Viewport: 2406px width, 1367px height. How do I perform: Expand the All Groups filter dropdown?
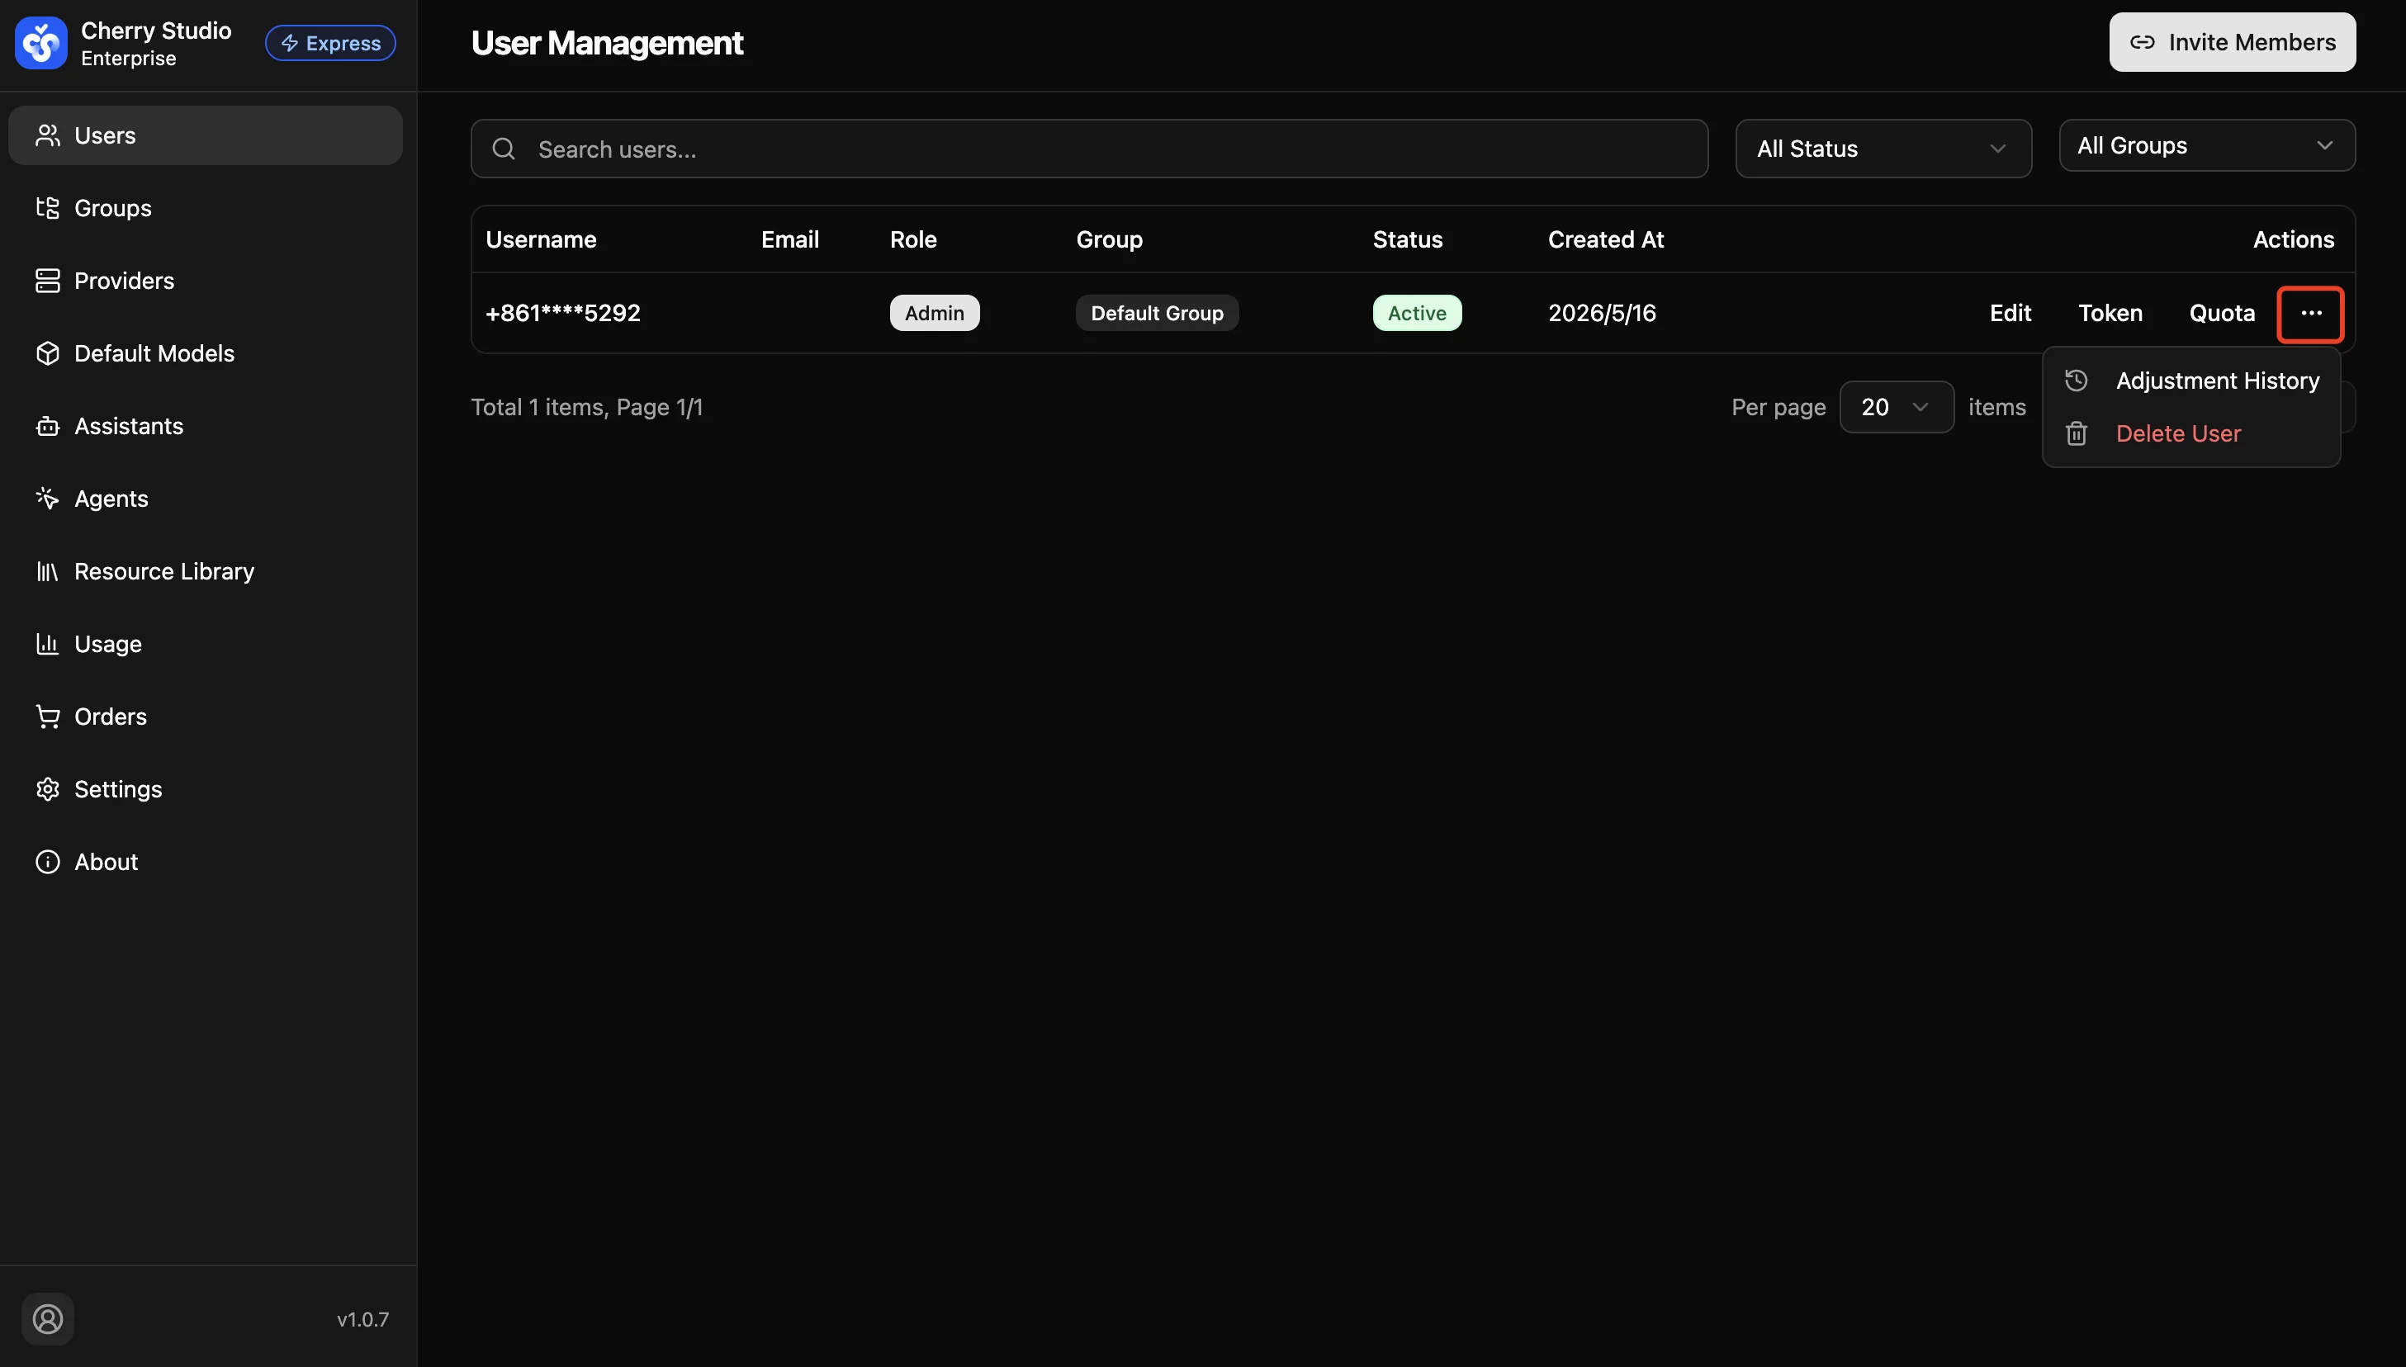tap(2207, 145)
